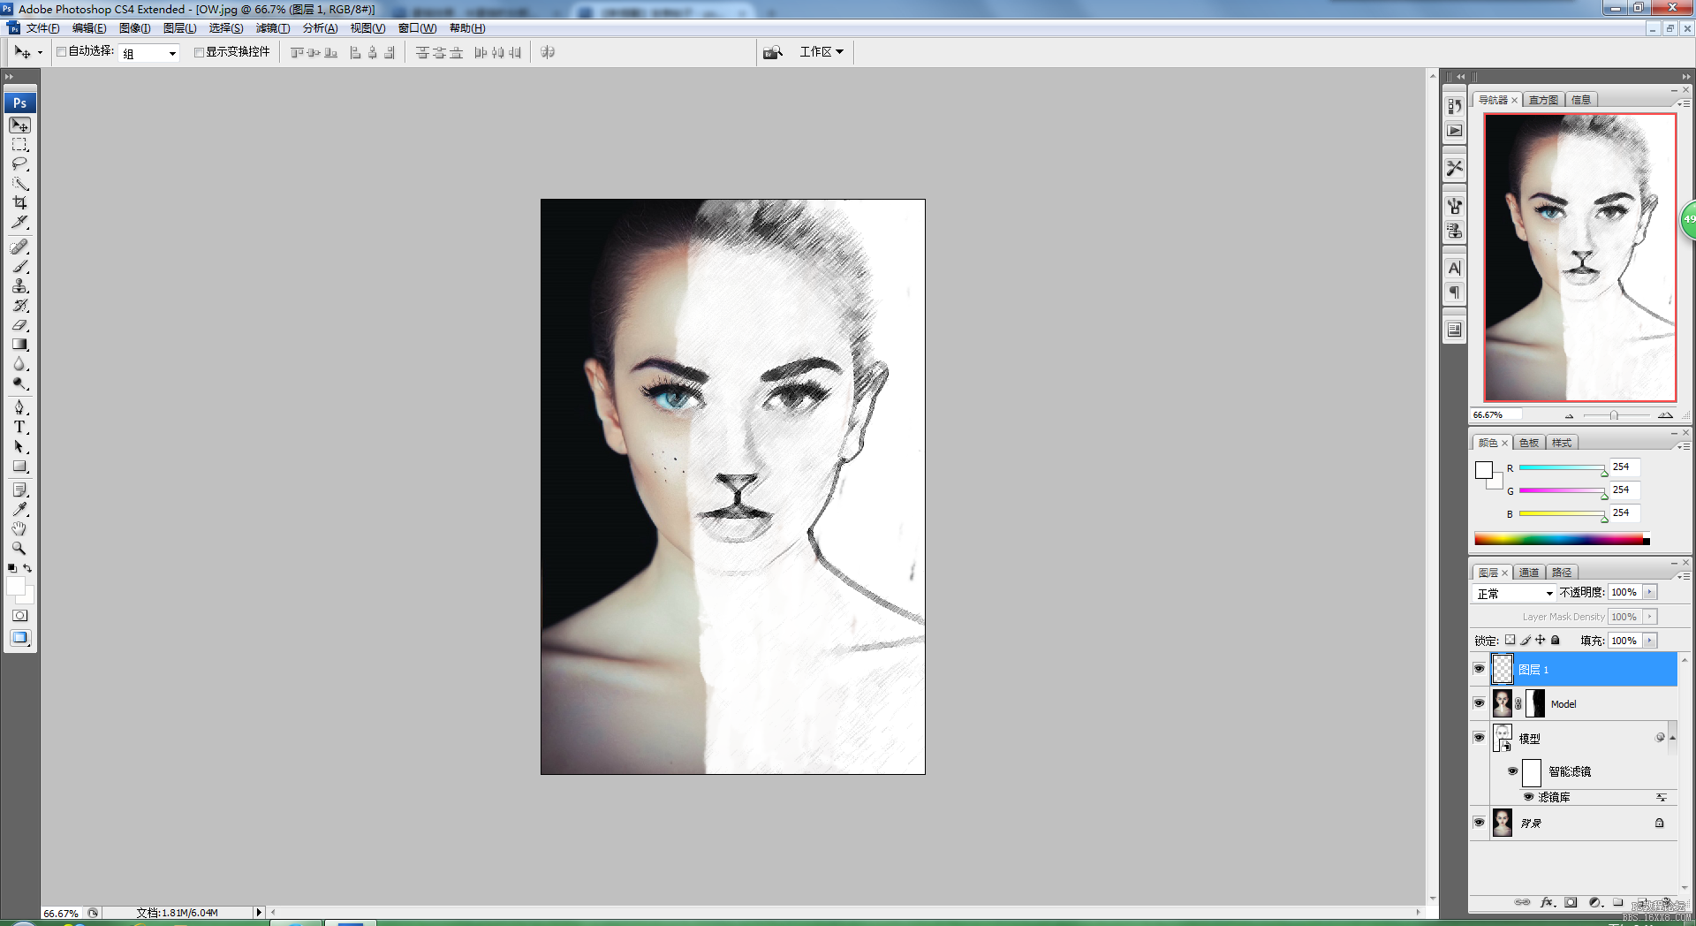The width and height of the screenshot is (1696, 926).
Task: Hide the 图层 1 layer
Action: [x=1479, y=669]
